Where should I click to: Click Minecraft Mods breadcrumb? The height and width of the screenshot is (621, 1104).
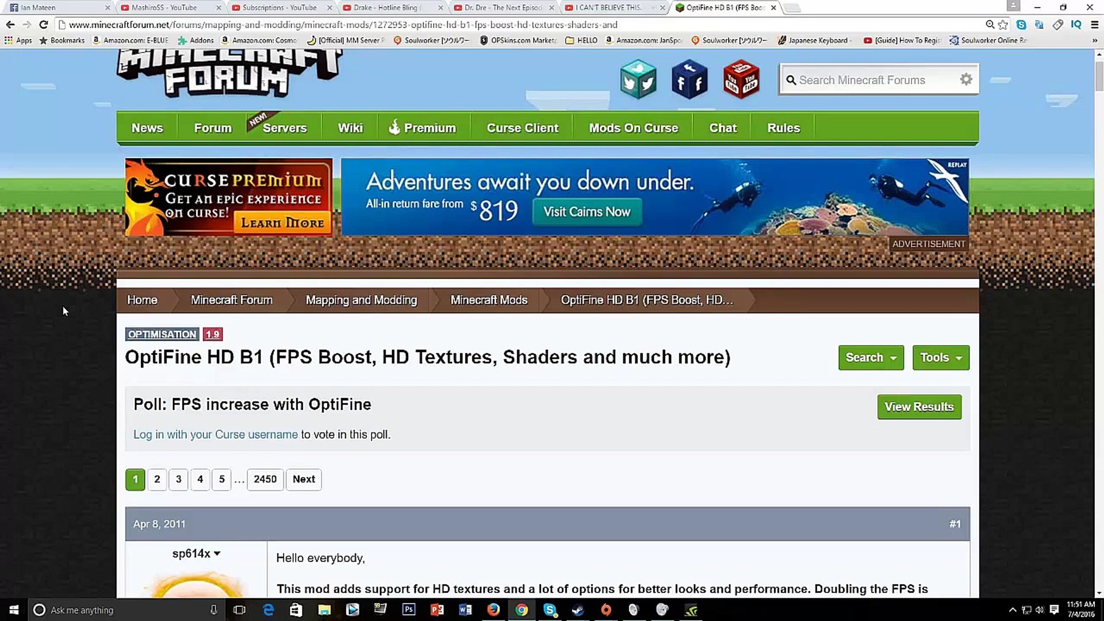[489, 300]
